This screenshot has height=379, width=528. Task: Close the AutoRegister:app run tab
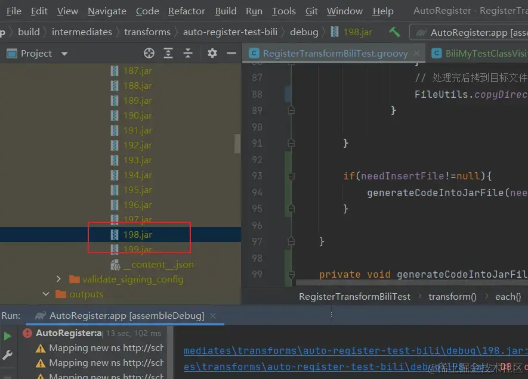coord(213,316)
